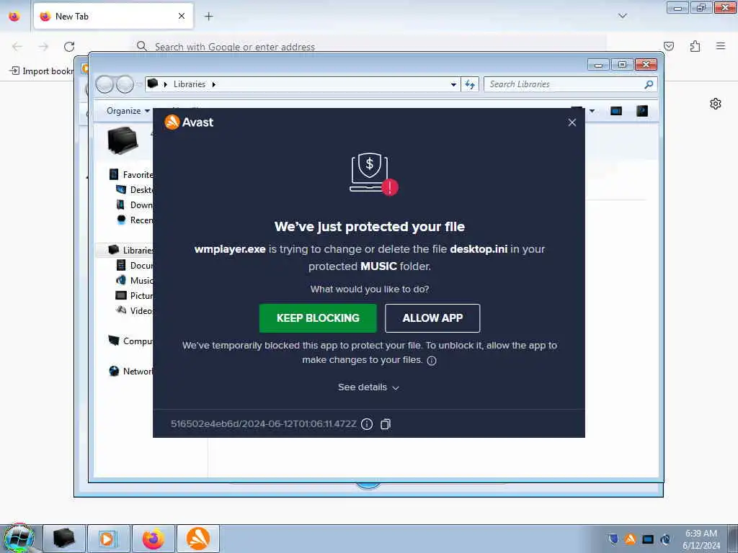Click Avast tray icon
Image resolution: width=738 pixels, height=553 pixels.
click(x=630, y=539)
